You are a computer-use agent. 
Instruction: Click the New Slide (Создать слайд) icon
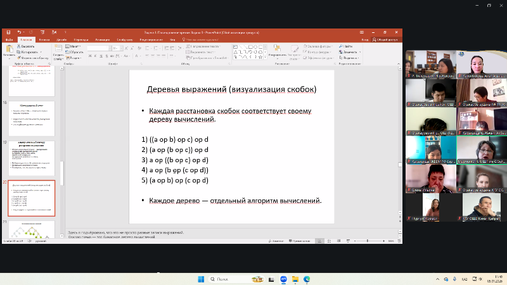[x=58, y=53]
